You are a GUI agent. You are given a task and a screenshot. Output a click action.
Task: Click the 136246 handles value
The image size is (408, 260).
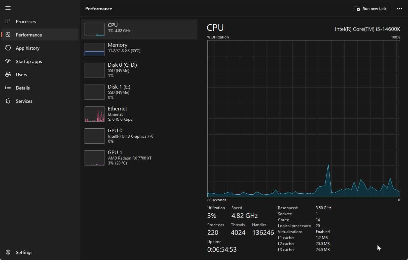(263, 232)
